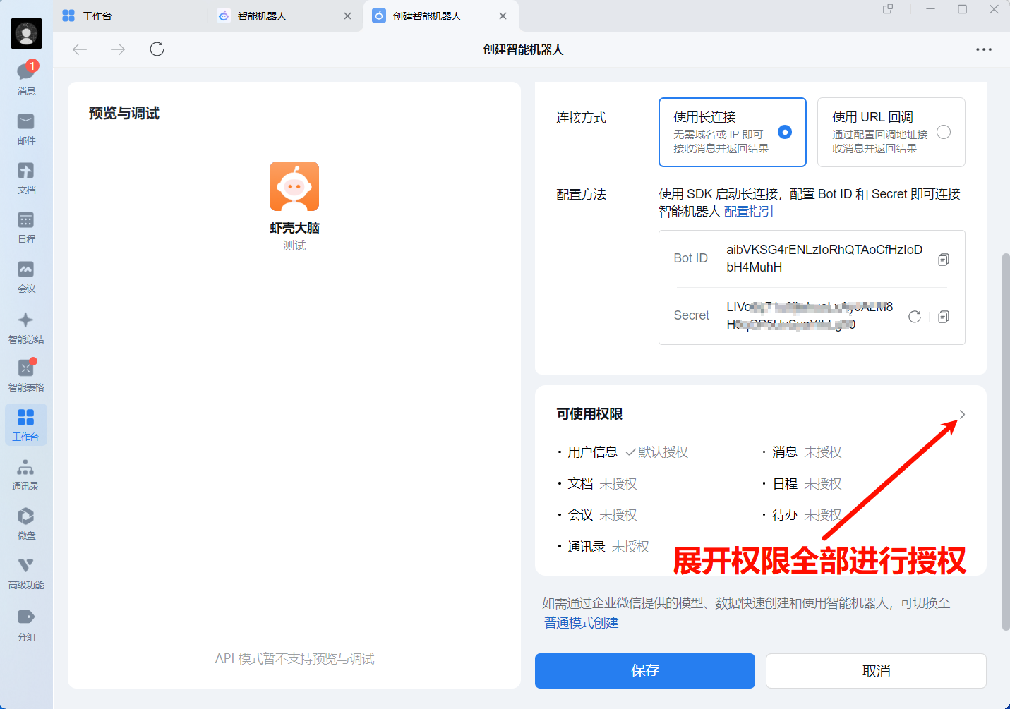Viewport: 1010px width, 709px height.
Task: Click the 虾壳大脑 robot name
Action: (294, 228)
